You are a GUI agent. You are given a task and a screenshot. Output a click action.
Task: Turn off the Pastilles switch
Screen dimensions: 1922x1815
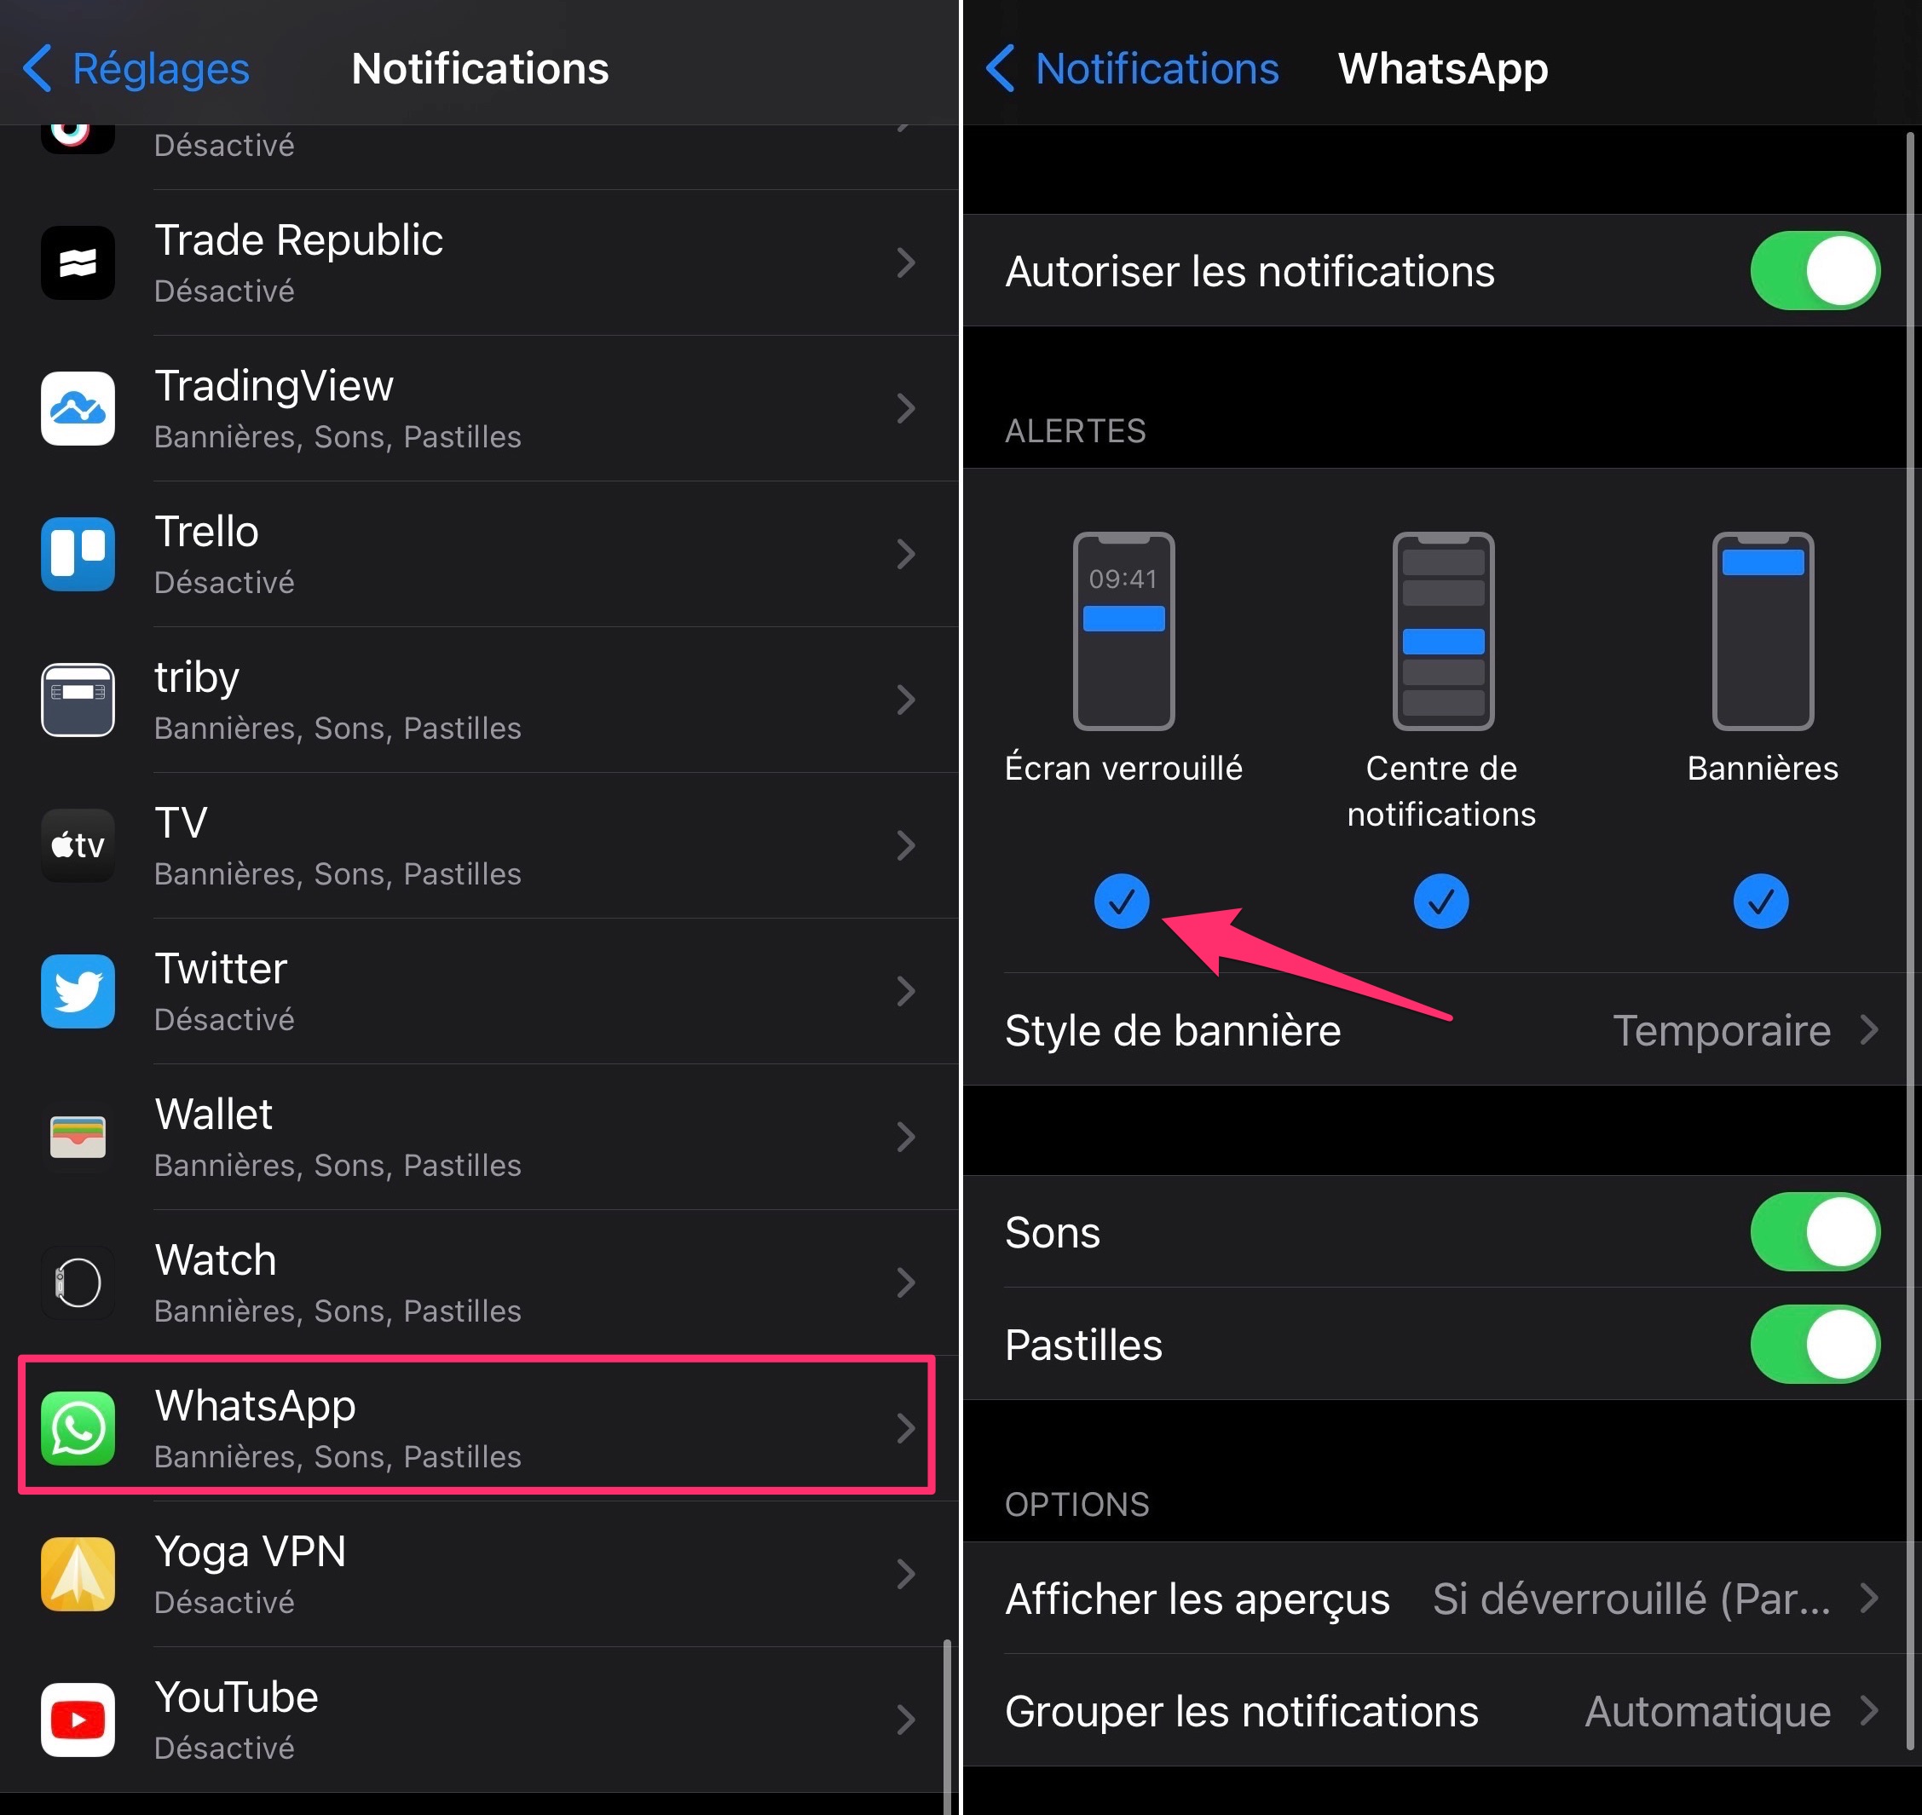1815,1345
